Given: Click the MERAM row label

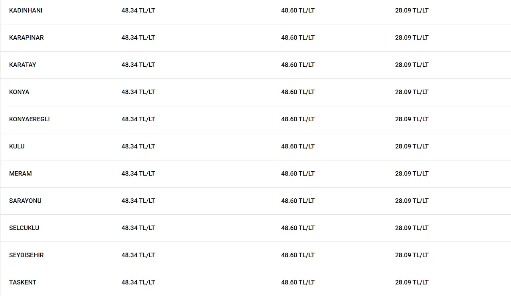Looking at the screenshot, I should (20, 174).
